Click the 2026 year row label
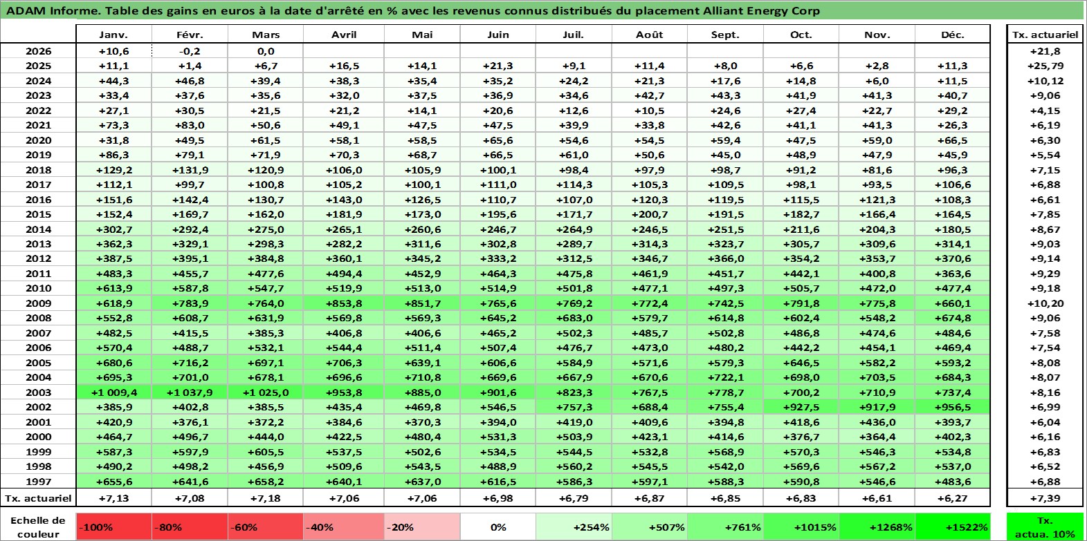The image size is (1087, 541). tap(38, 51)
